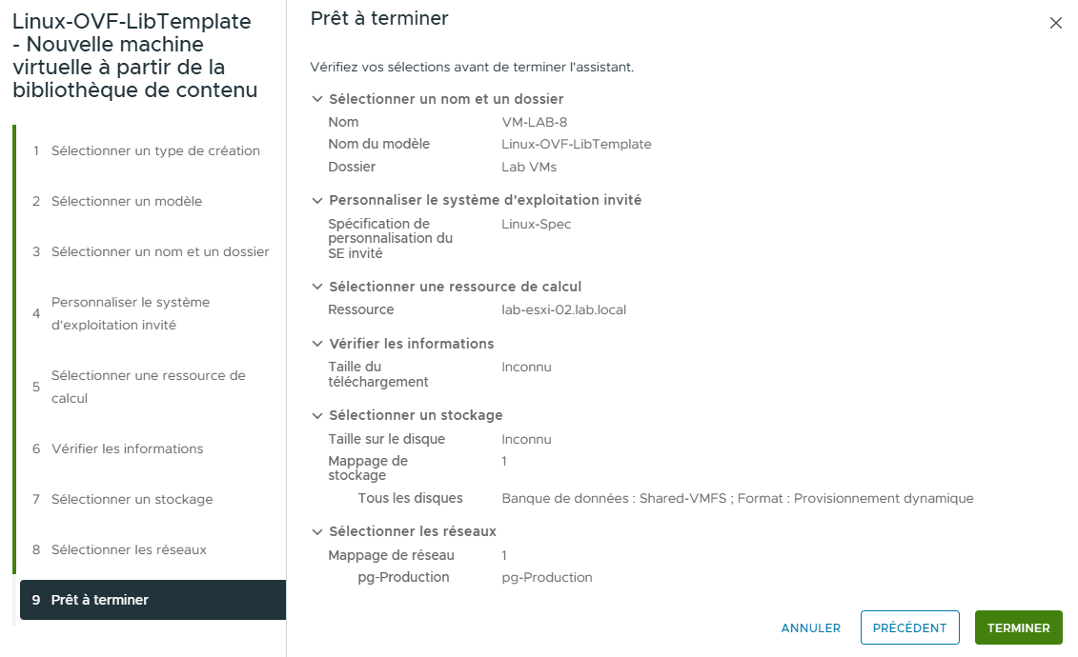Screen dimensions: 1078x657
Task: Collapse the "Personnaliser le système d'exploitation invité" section
Action: coord(315,200)
